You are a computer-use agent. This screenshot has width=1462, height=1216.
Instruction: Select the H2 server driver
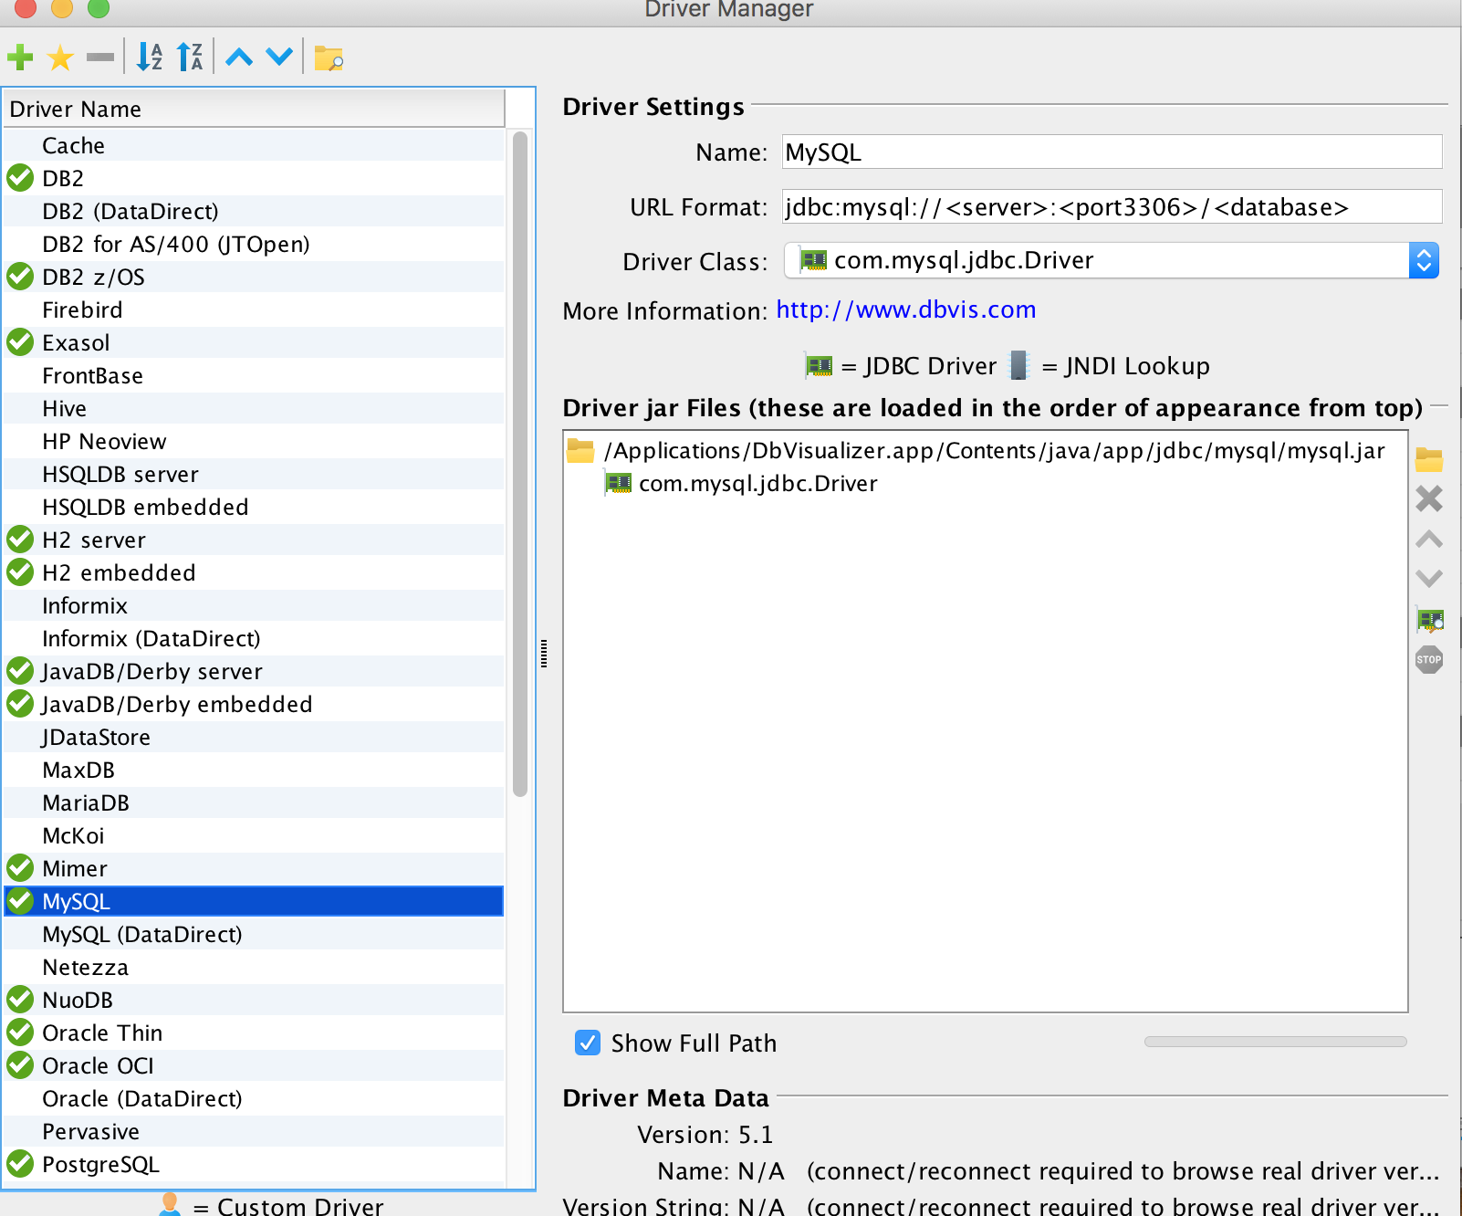pyautogui.click(x=254, y=540)
